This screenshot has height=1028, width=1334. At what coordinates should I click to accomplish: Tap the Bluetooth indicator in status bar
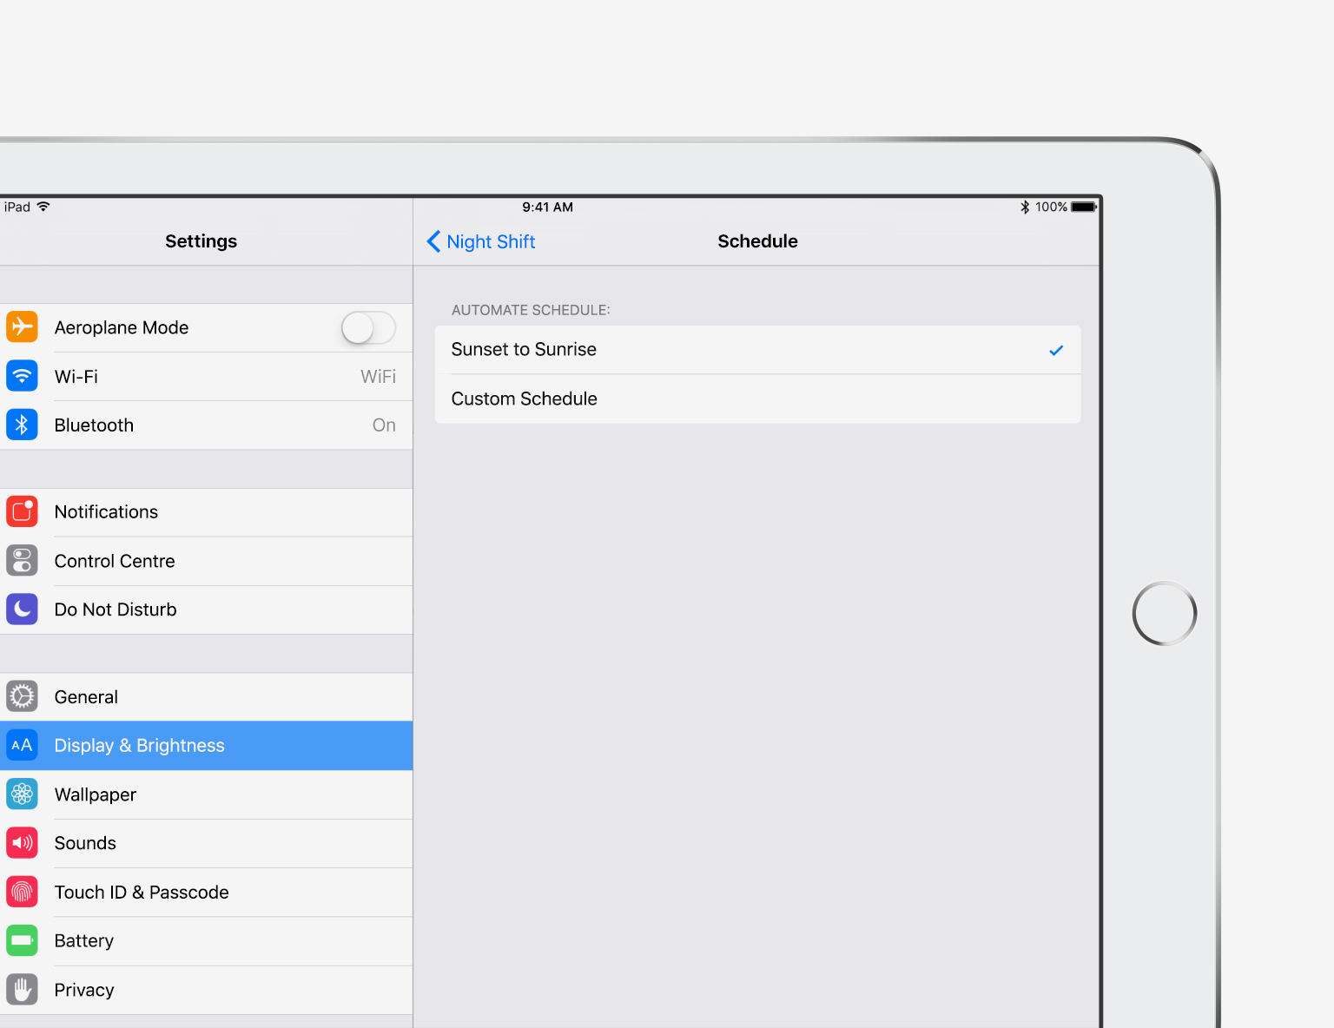[x=1025, y=207]
